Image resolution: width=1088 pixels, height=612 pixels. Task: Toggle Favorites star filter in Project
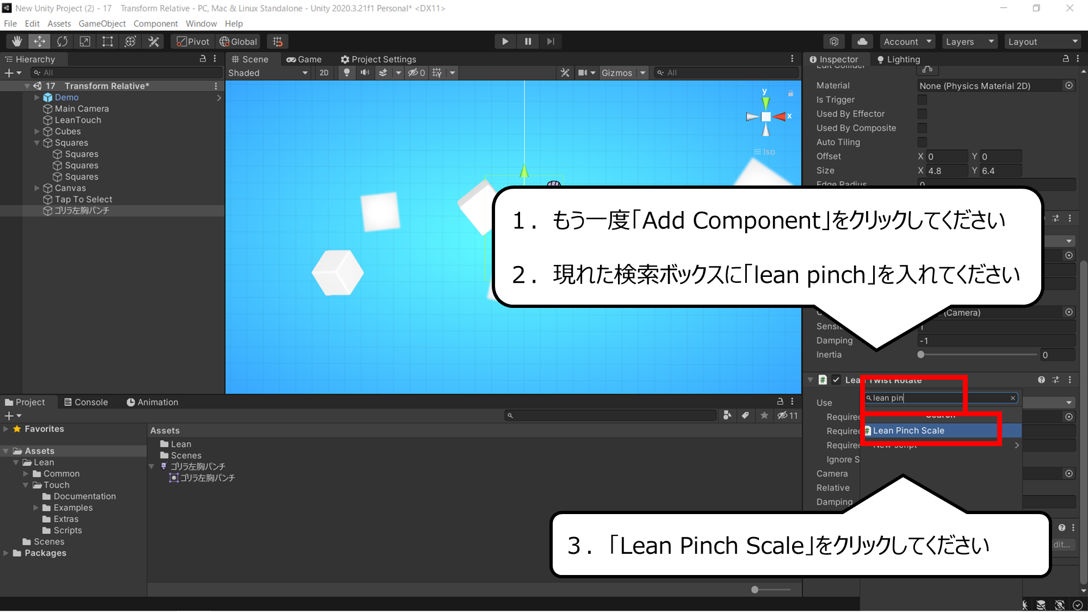pyautogui.click(x=764, y=416)
